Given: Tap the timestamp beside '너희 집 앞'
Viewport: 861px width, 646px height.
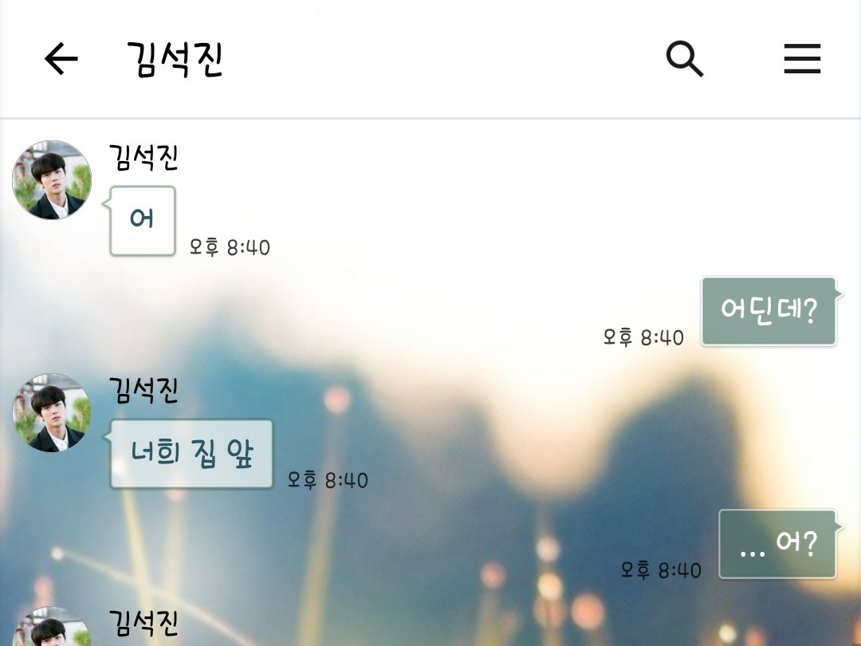Looking at the screenshot, I should pos(328,480).
